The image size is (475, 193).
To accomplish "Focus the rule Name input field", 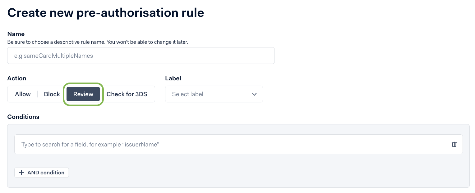I will pyautogui.click(x=141, y=56).
